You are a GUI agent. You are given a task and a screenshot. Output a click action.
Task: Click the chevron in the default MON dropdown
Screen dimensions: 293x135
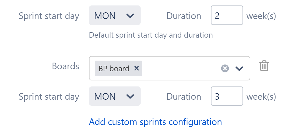click(x=130, y=16)
